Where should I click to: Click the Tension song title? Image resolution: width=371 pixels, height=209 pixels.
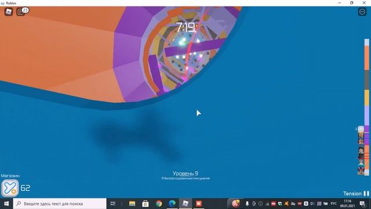pyautogui.click(x=352, y=193)
